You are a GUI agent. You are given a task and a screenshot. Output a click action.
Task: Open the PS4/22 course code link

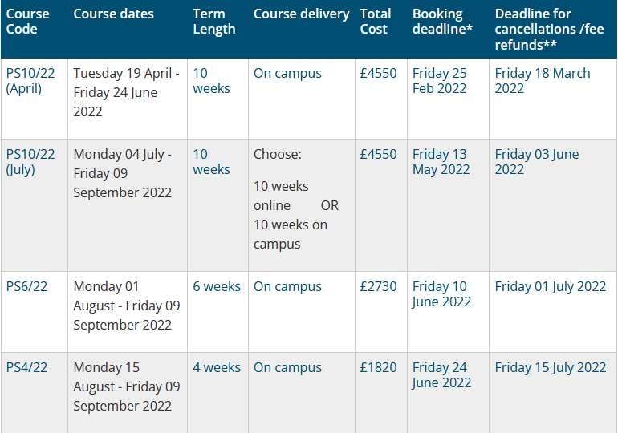click(x=26, y=368)
